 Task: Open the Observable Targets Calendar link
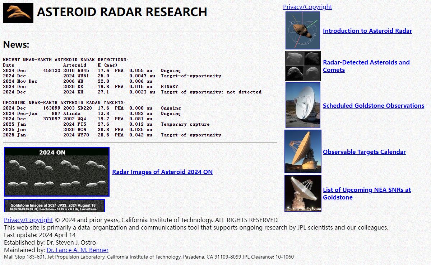[364, 152]
